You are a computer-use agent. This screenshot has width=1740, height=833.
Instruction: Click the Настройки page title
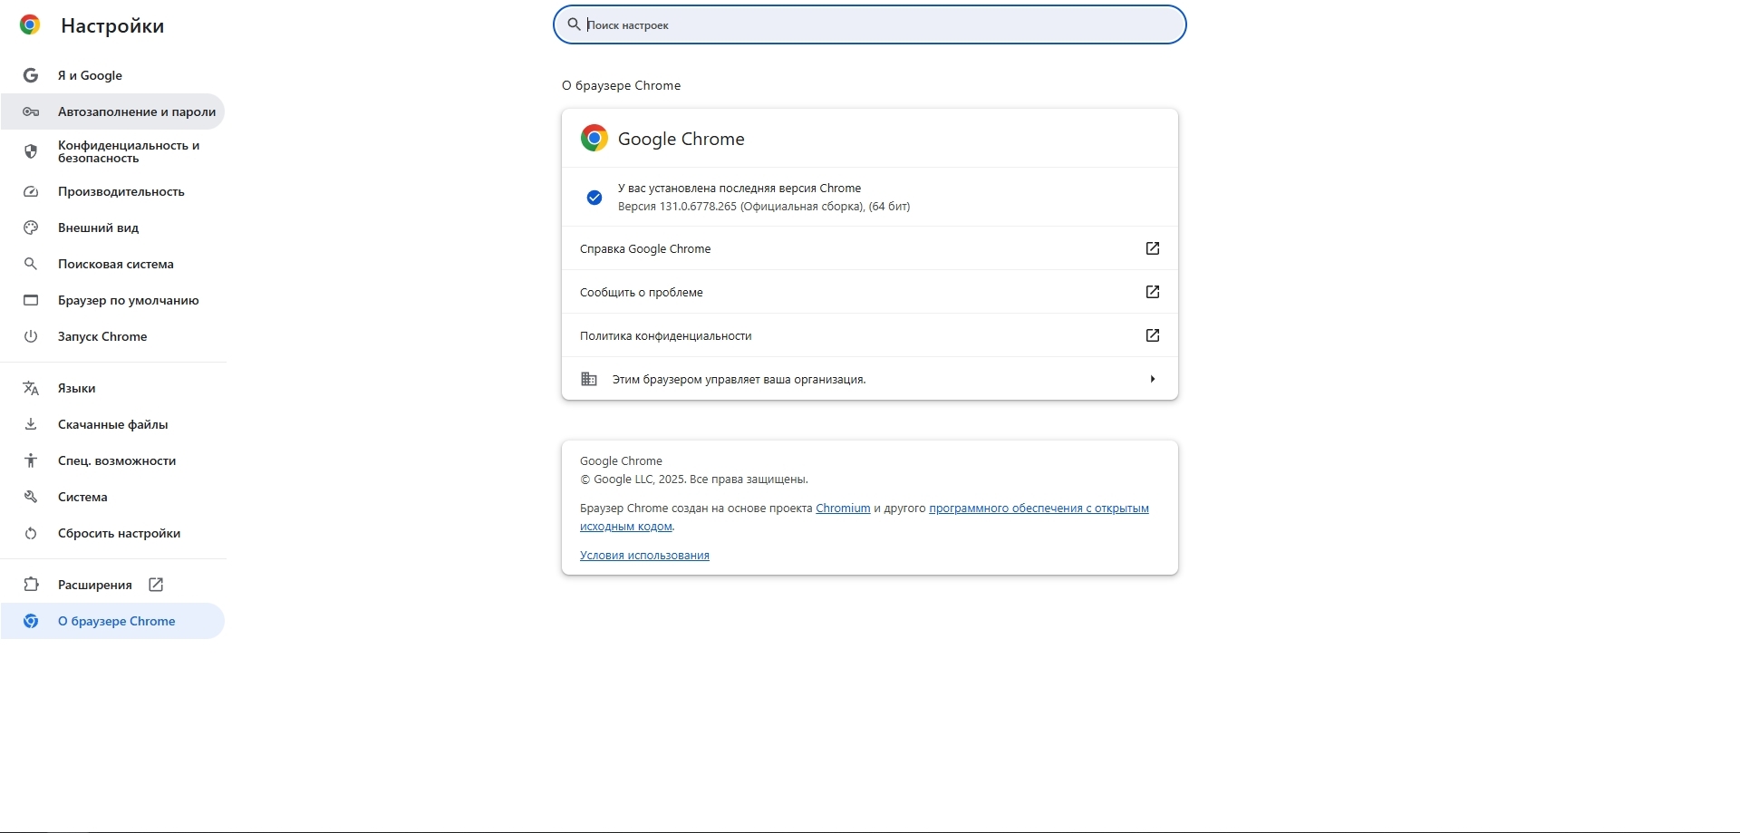pos(112,25)
